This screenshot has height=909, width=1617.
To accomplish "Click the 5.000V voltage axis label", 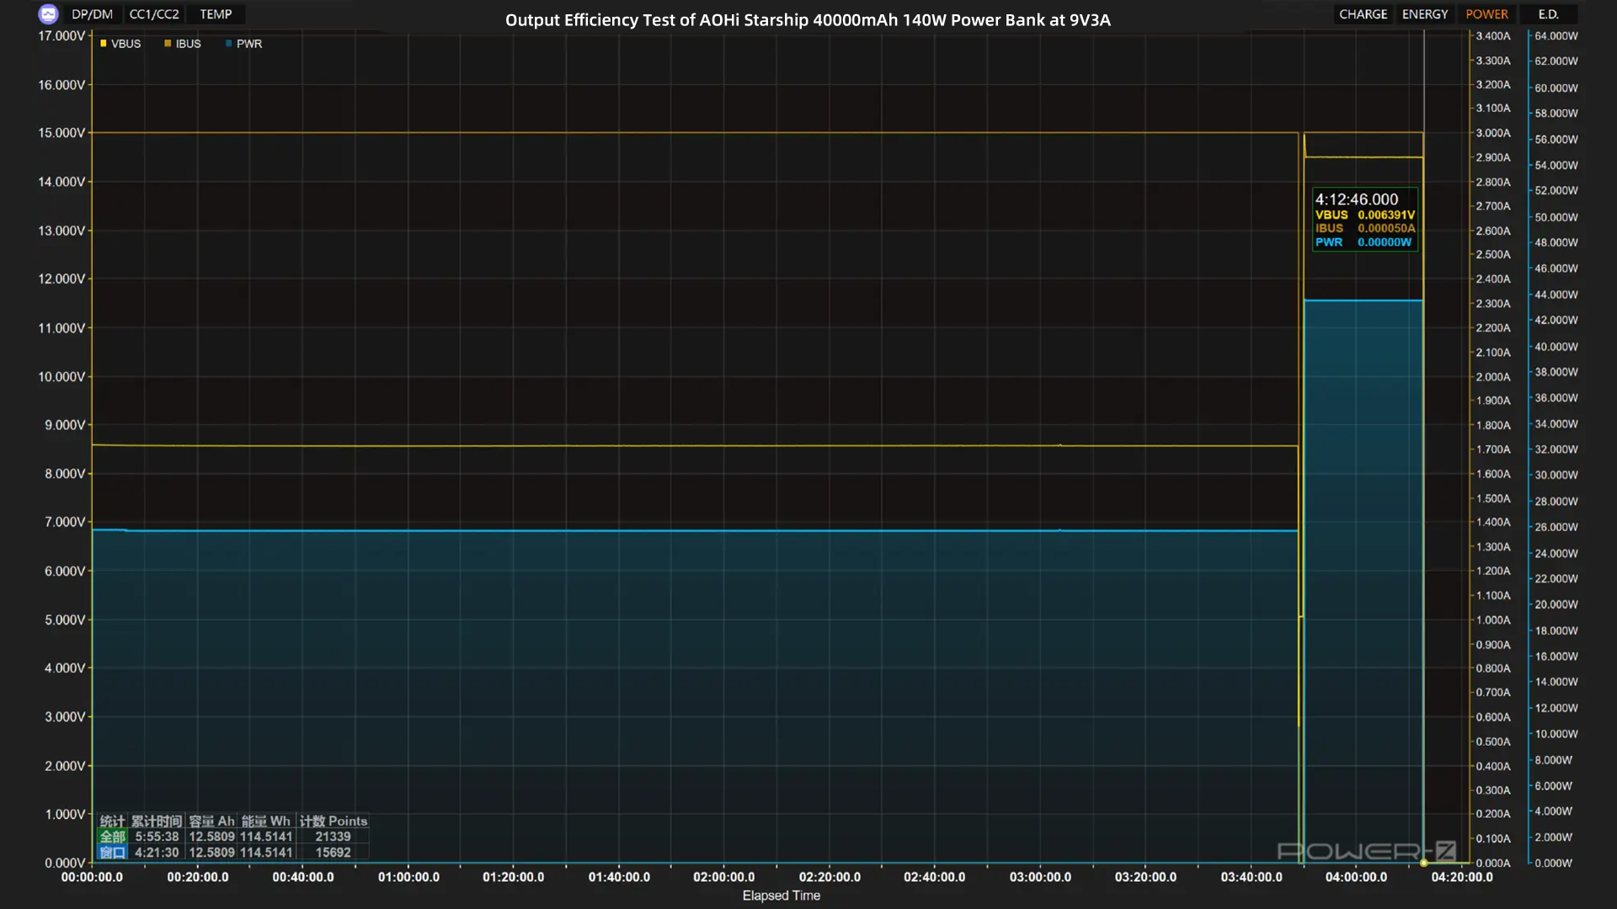I will (65, 620).
